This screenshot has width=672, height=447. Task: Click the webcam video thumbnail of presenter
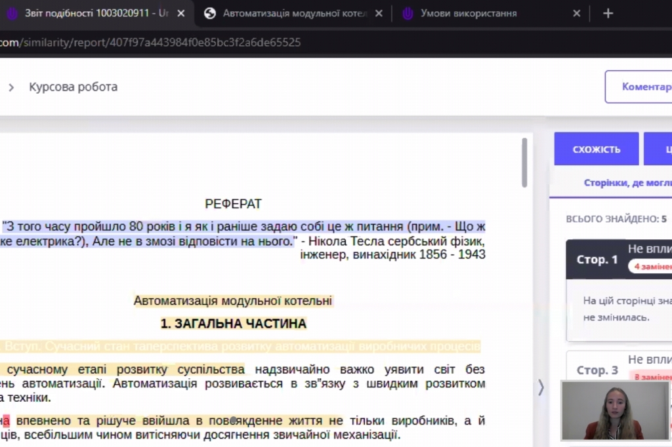click(615, 410)
